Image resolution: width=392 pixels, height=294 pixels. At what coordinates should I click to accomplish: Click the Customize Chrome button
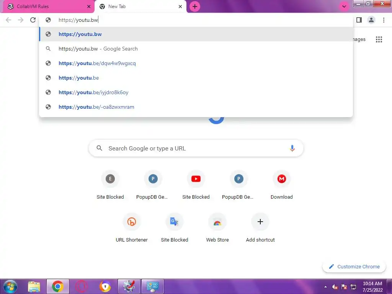(x=354, y=266)
